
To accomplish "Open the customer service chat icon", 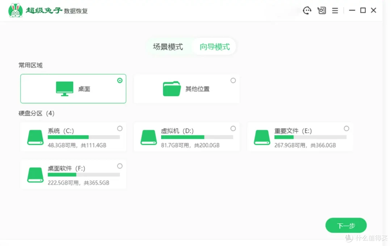I will coord(307,10).
